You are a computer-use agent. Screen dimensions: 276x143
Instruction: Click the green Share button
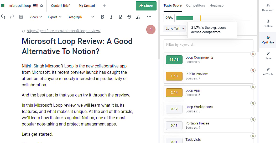pos(146,6)
